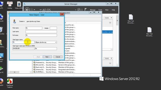Maximize Active Directory Users and Computers window
The image size is (161, 90).
click(x=94, y=12)
